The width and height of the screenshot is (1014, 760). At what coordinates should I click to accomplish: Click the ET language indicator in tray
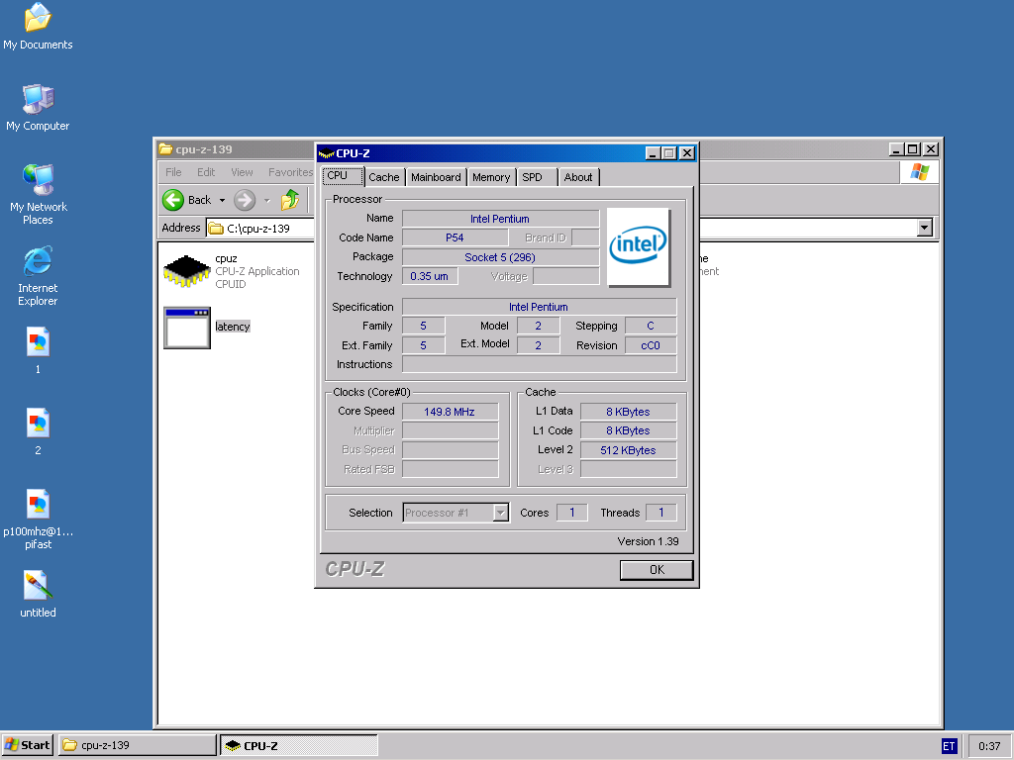[949, 746]
